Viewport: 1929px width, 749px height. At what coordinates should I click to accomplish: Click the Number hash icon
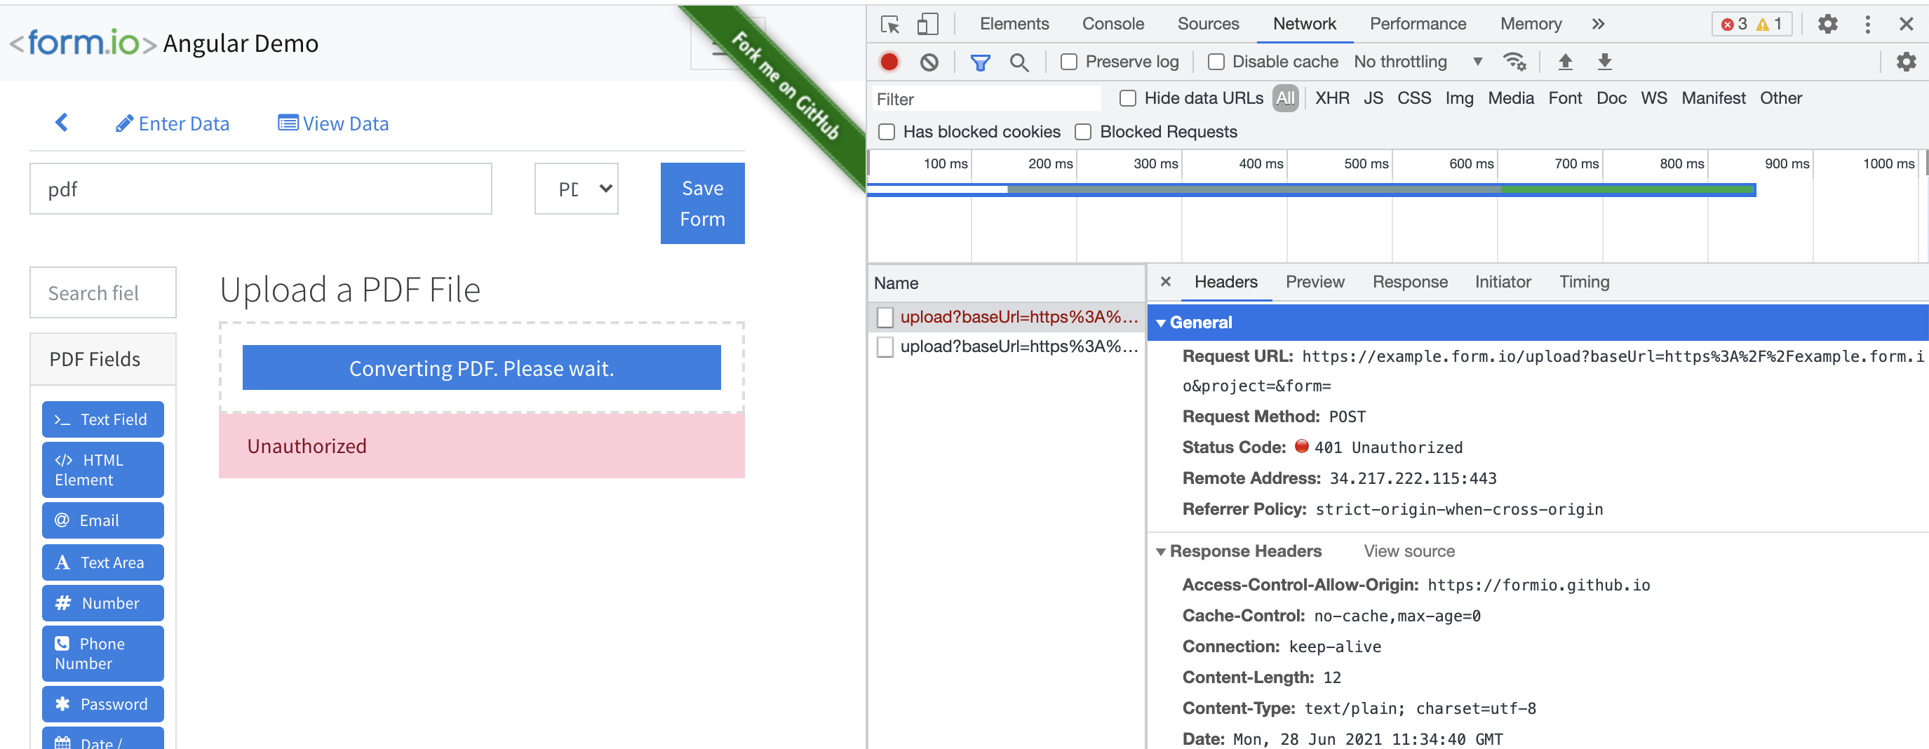coord(63,603)
